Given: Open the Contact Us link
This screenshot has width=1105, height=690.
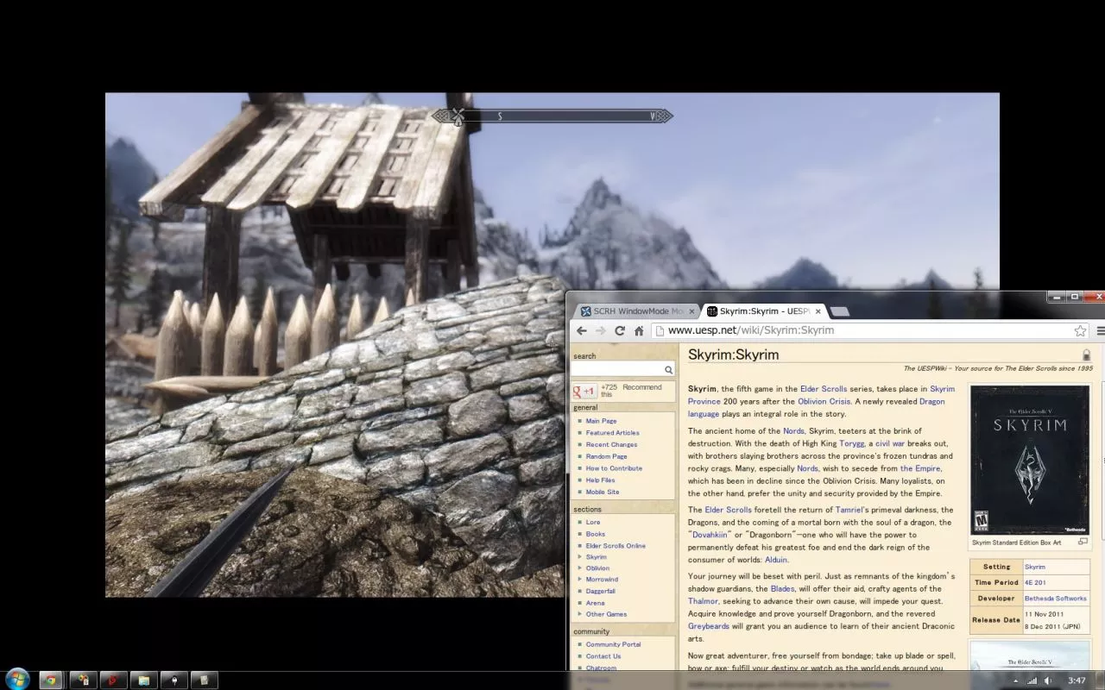Looking at the screenshot, I should (603, 656).
